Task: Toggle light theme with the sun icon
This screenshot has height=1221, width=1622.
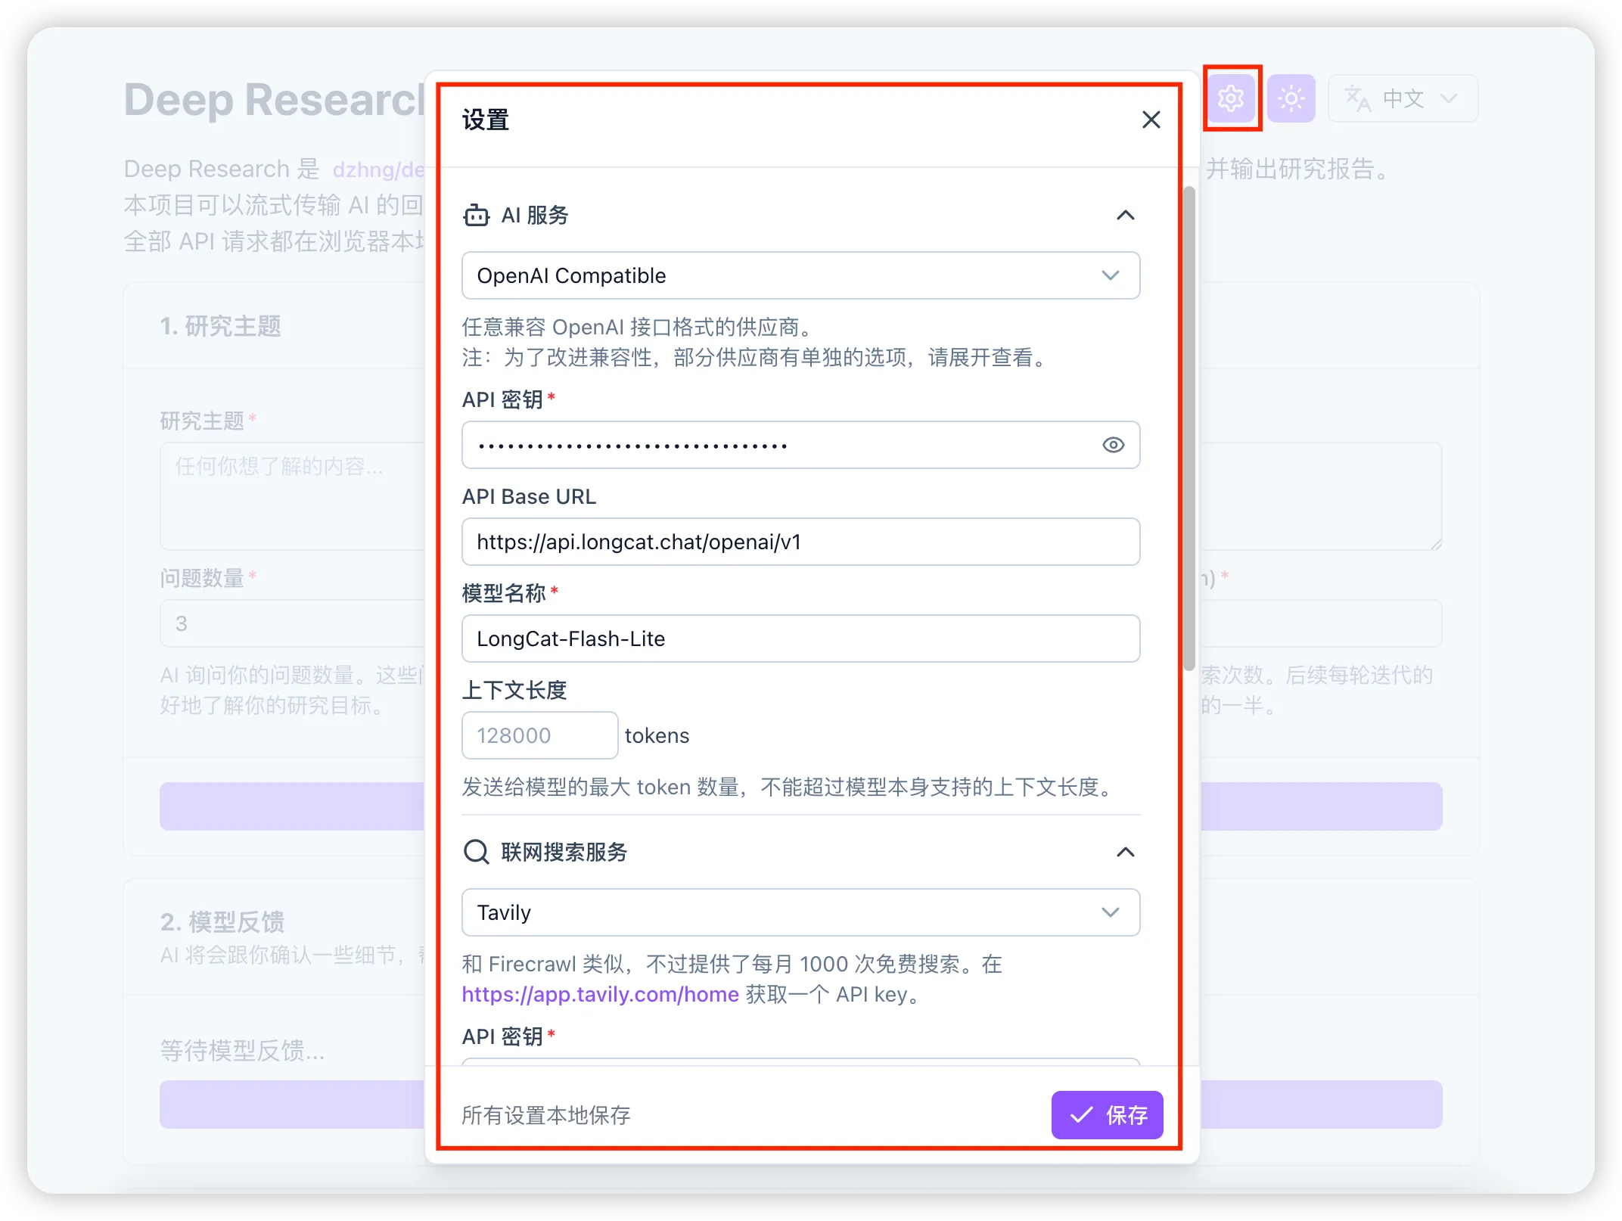Action: (1291, 98)
